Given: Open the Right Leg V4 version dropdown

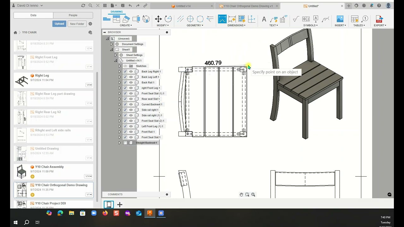Looking at the screenshot, I should point(89,85).
